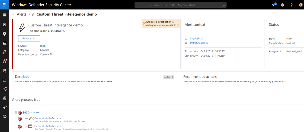Click info icon beside investigation approval count
The image size is (304, 132).
coord(178,25)
